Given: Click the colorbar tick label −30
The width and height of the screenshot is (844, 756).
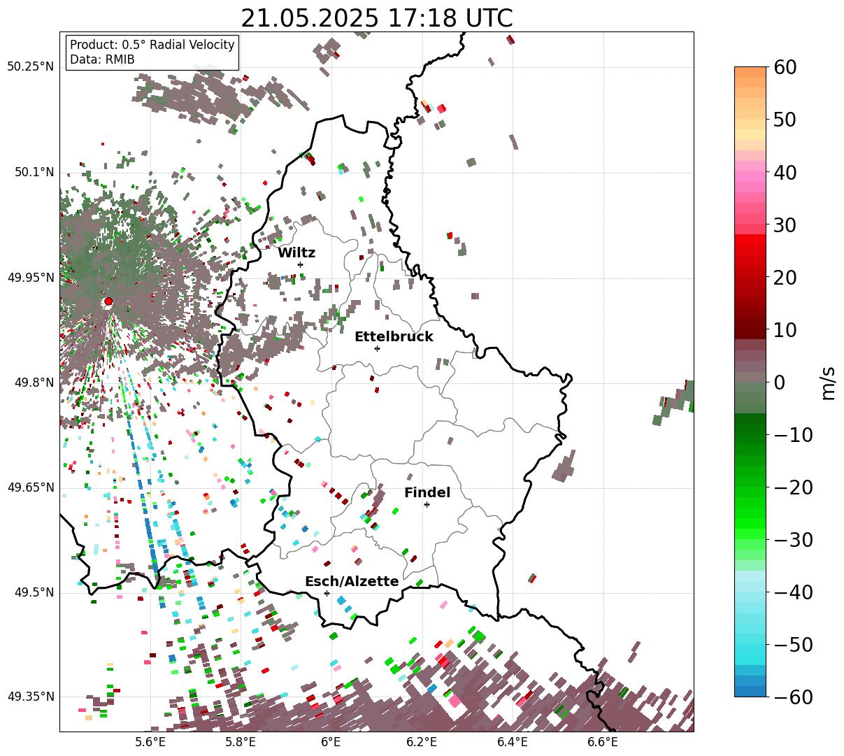Looking at the screenshot, I should pyautogui.click(x=793, y=539).
